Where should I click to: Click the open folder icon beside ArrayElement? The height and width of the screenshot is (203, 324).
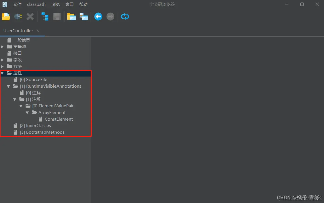(x=34, y=113)
